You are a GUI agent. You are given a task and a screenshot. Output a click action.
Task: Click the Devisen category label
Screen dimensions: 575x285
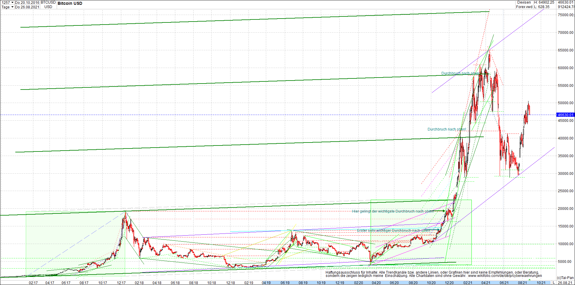[x=524, y=2]
